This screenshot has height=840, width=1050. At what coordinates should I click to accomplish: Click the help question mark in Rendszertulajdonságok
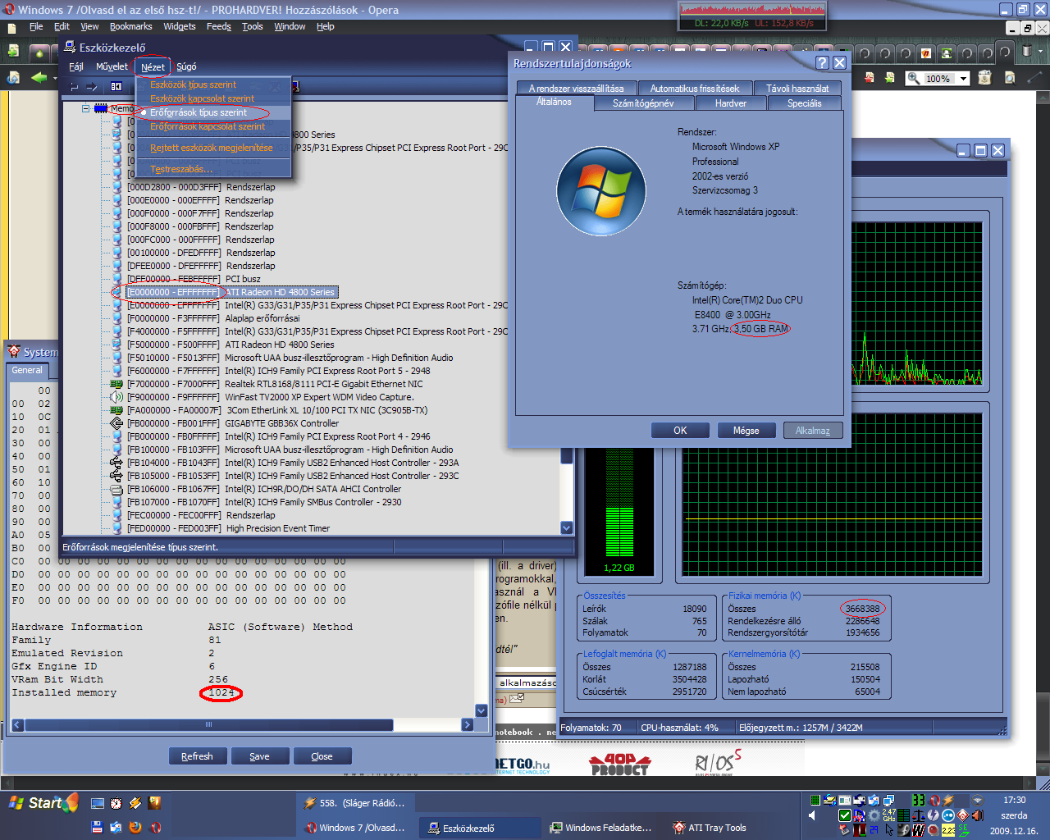822,63
